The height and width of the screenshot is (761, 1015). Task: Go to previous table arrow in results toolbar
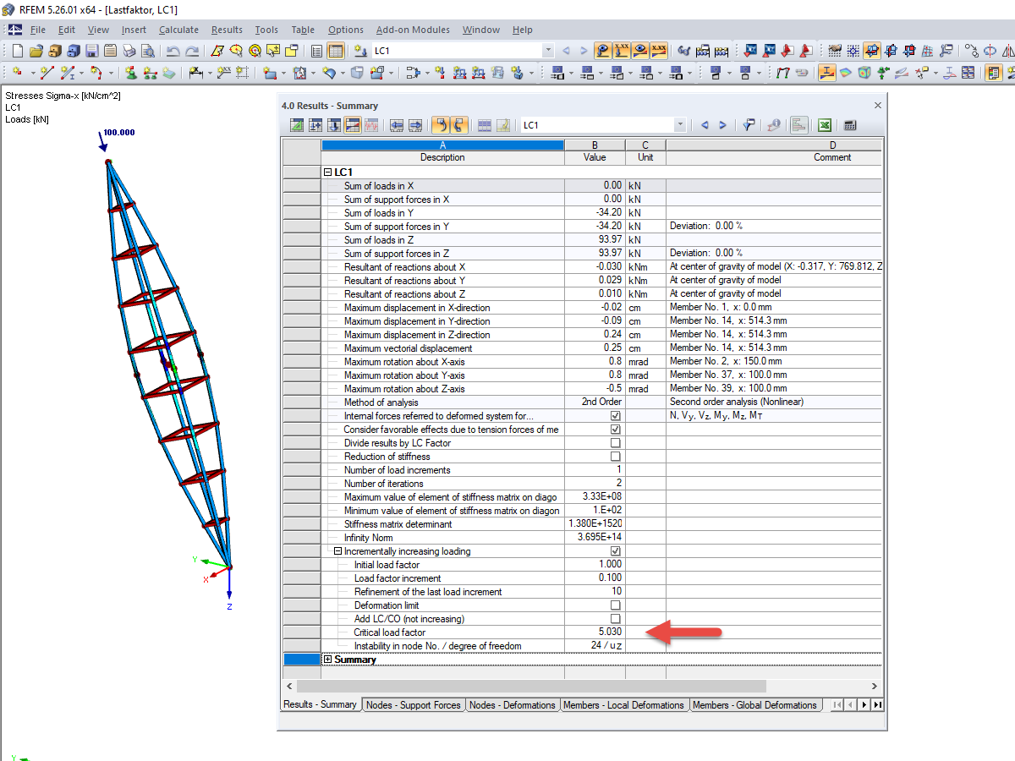click(397, 125)
